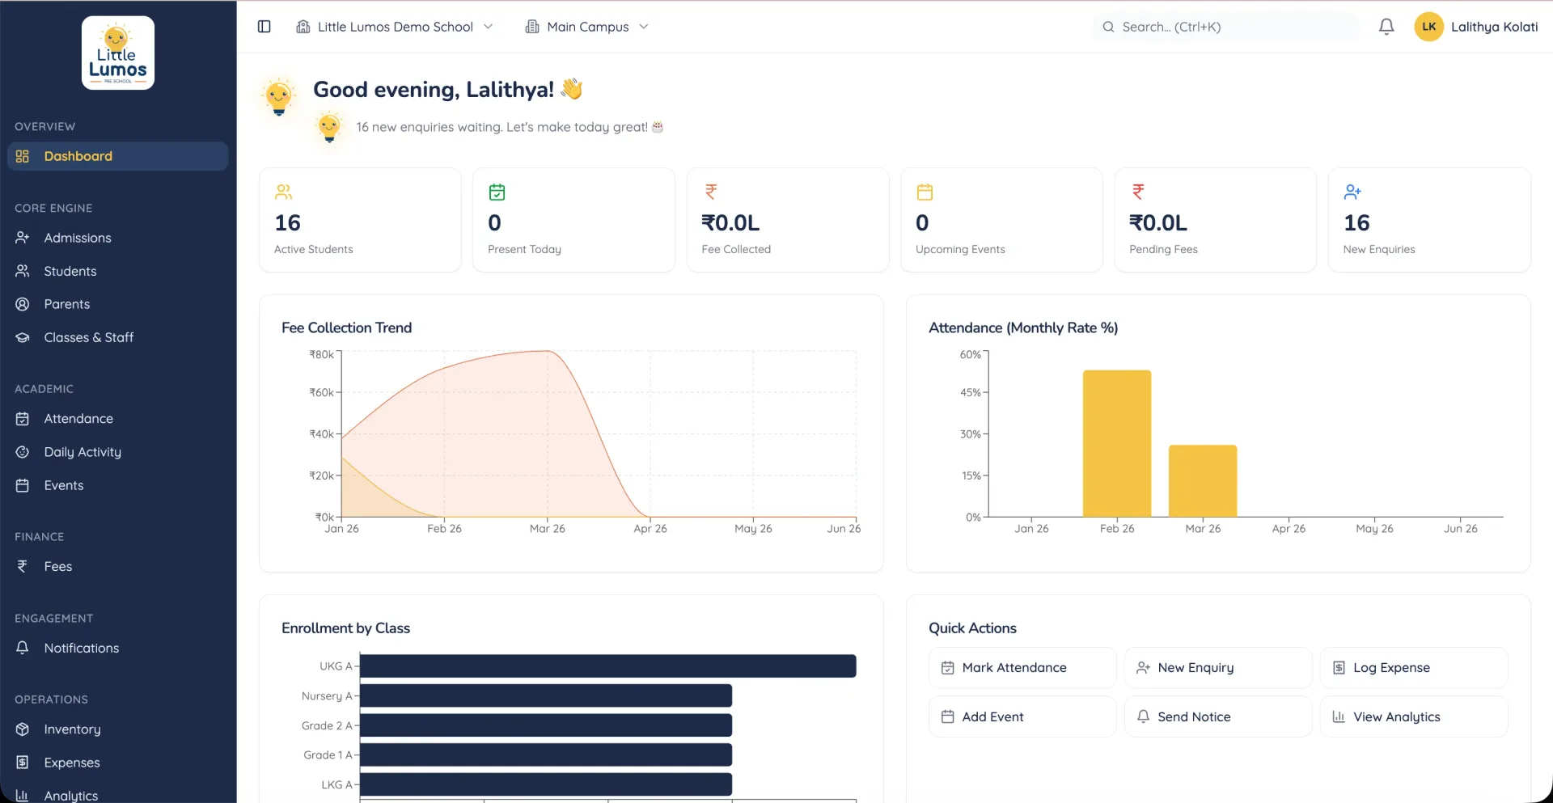The height and width of the screenshot is (803, 1553).
Task: Click the Lalithya Kolati username
Action: 1494,27
